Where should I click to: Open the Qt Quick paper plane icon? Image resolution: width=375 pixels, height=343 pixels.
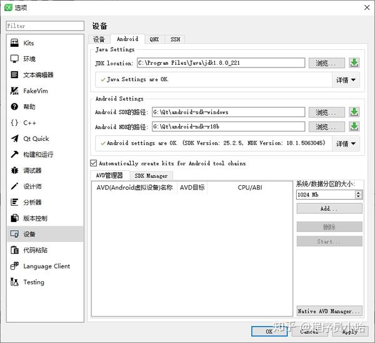[14, 138]
